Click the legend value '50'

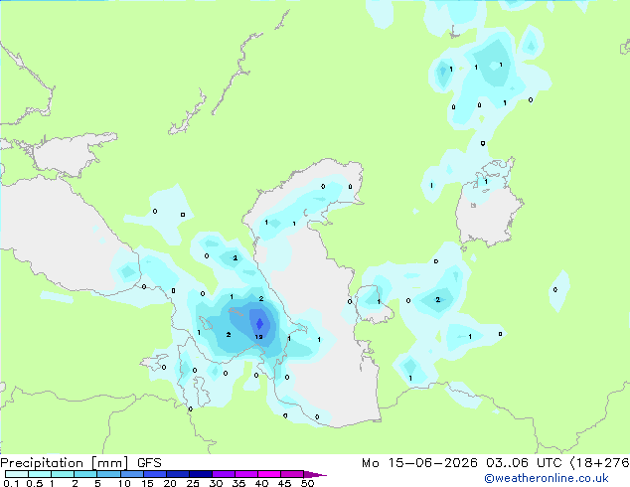[307, 483]
